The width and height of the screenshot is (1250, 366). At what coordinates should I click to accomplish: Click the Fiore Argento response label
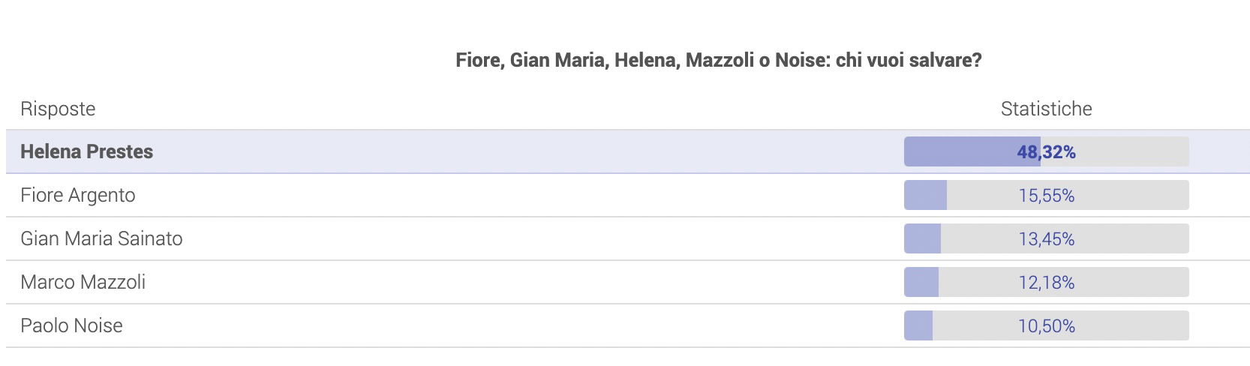pos(78,195)
